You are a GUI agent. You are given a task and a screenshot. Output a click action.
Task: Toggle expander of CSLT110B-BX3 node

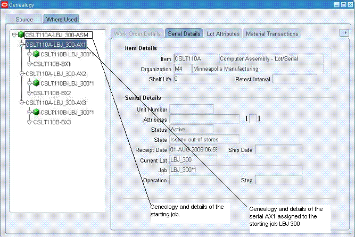29,122
